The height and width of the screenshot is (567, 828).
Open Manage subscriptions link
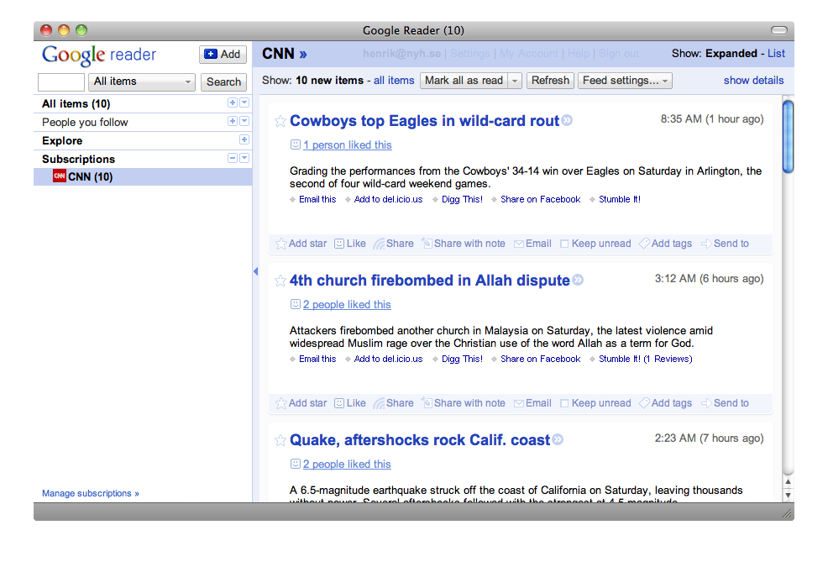[91, 493]
